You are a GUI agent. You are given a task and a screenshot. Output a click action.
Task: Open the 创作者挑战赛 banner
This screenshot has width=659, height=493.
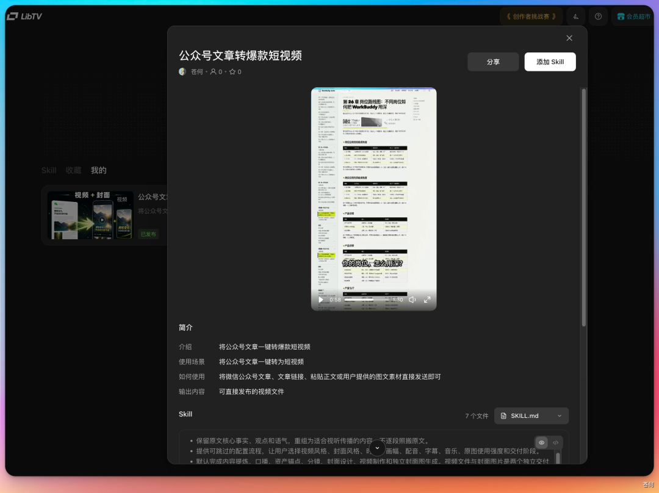(531, 16)
